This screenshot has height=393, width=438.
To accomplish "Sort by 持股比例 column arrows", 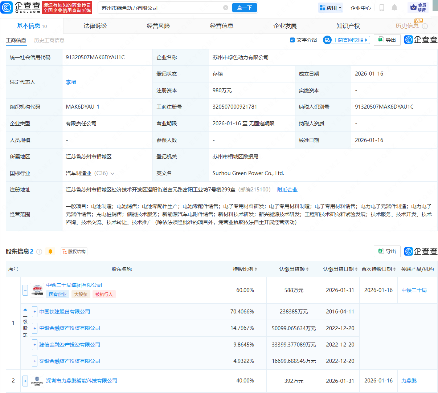I will [256, 269].
